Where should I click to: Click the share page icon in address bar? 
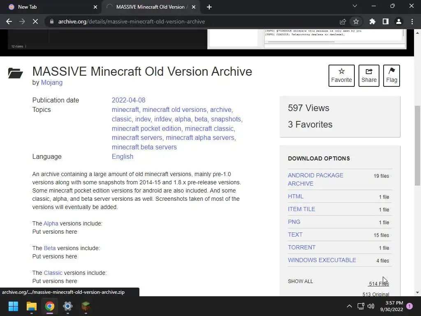[343, 21]
